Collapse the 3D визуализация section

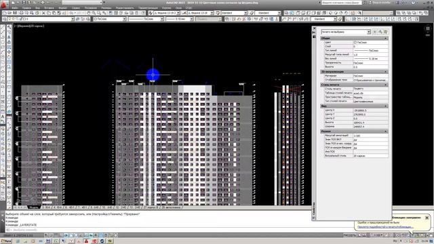(x=386, y=72)
